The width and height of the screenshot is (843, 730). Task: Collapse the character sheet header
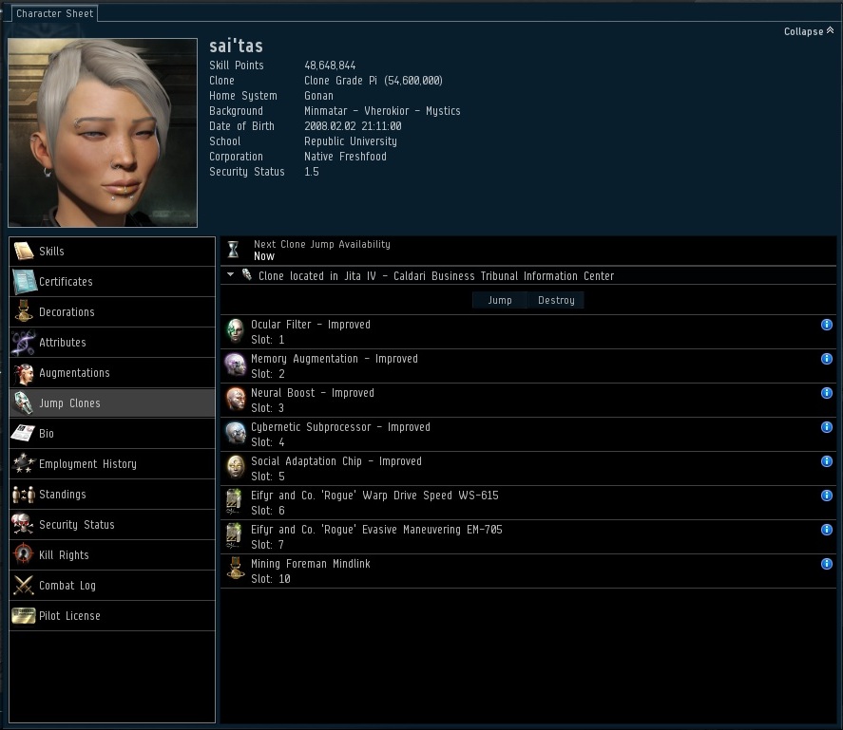tap(809, 31)
